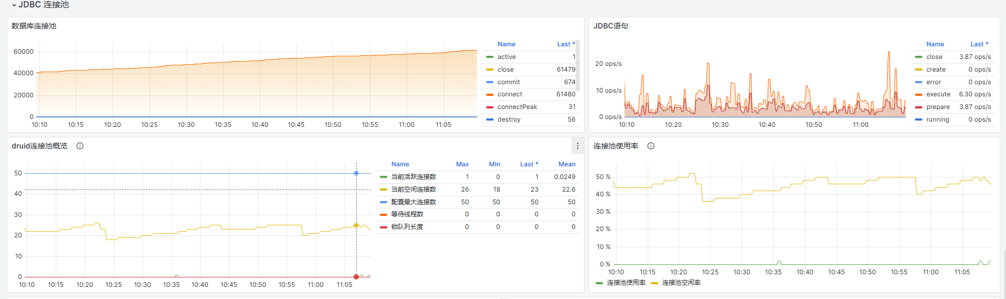Toggle the create series in JDBC语句 legend
Screen dimensions: 1006x299
coord(935,69)
